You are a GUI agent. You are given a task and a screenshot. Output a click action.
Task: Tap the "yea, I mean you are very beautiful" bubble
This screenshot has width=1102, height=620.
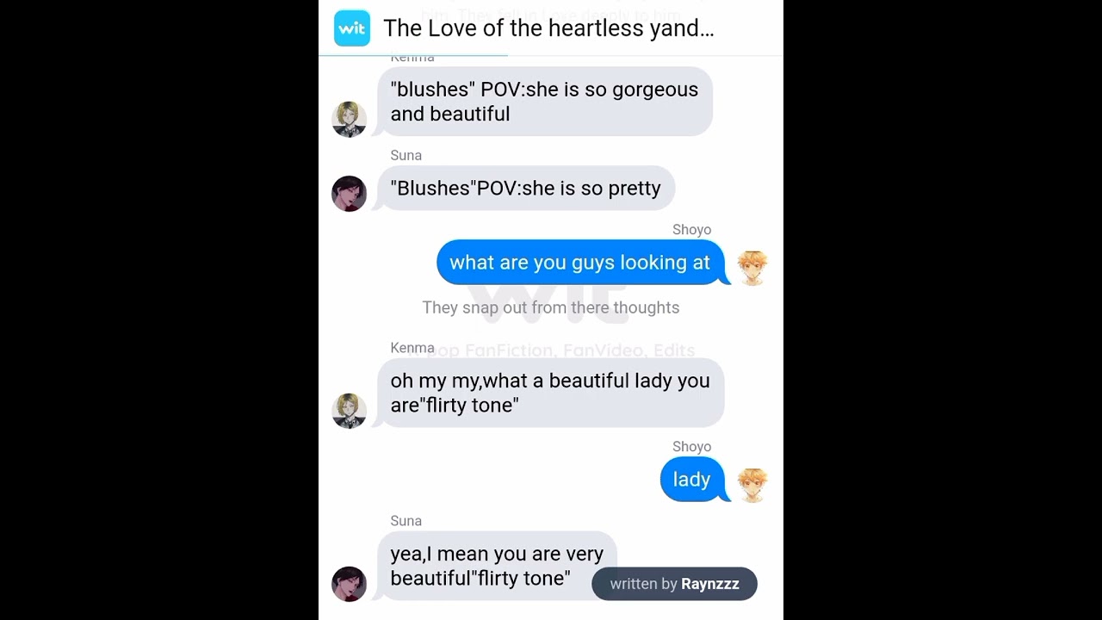coord(497,566)
